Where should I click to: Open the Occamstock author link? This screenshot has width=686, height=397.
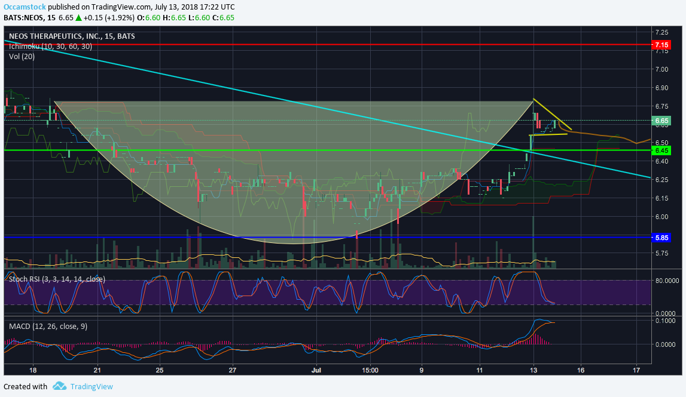(25, 7)
